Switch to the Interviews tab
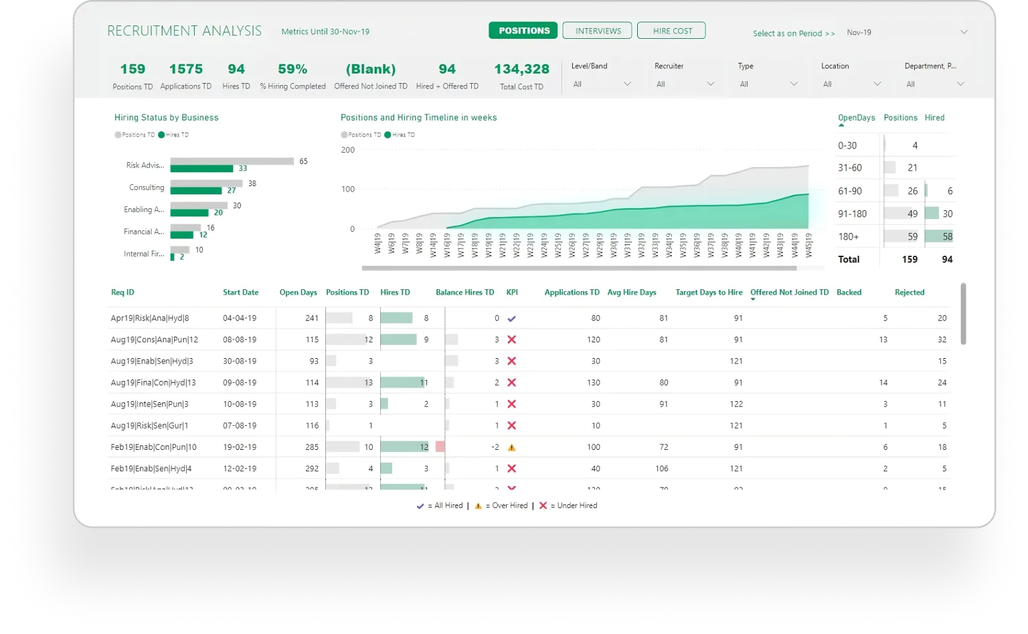This screenshot has width=1028, height=634. pyautogui.click(x=598, y=31)
